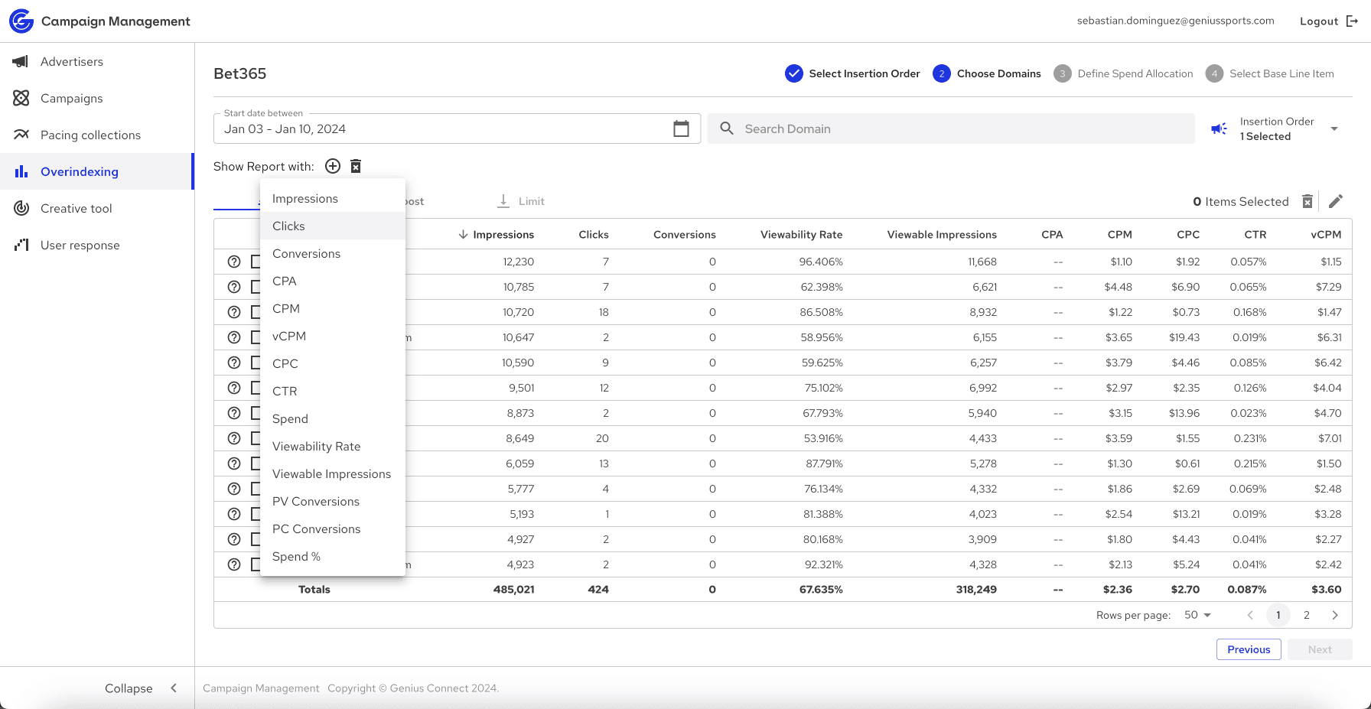This screenshot has width=1371, height=709.
Task: Click the add report metric plus icon
Action: point(333,166)
